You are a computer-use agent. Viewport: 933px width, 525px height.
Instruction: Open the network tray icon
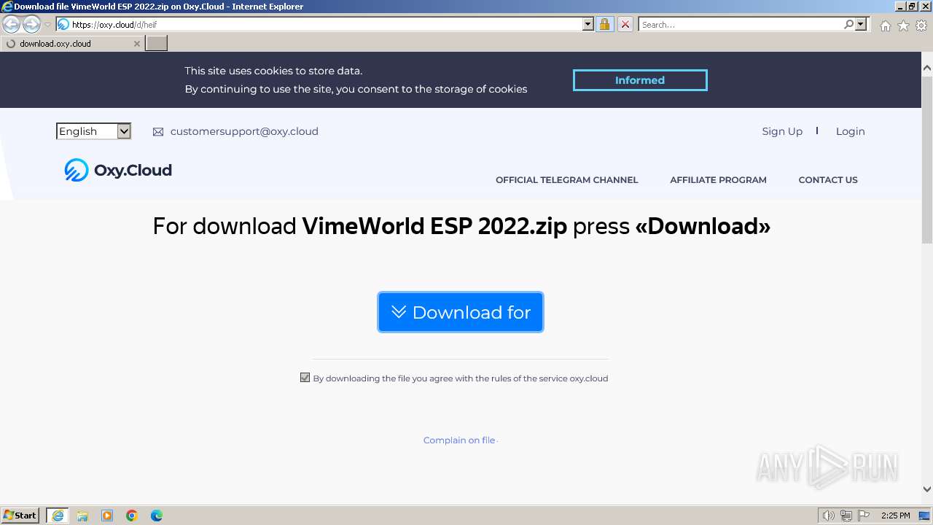tap(846, 516)
